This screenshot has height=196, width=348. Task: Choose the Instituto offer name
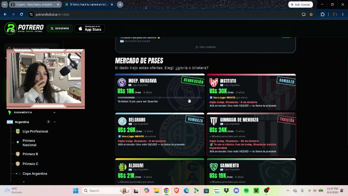[x=228, y=81]
